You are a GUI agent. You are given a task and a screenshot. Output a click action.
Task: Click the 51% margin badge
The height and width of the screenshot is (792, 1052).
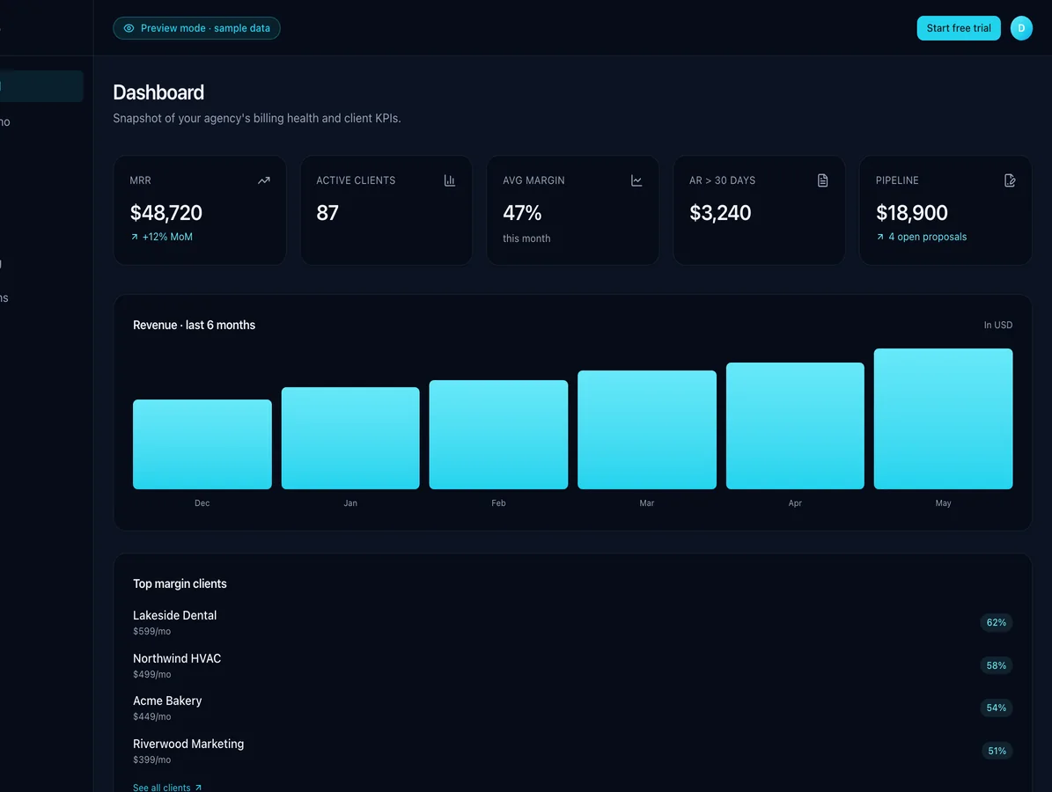click(997, 751)
